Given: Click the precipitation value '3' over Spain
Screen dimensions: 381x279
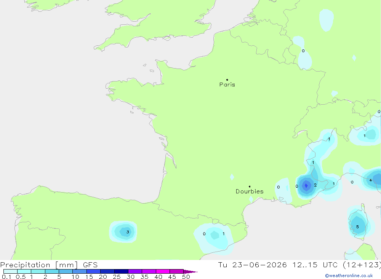Looking at the screenshot, I should point(128,232).
